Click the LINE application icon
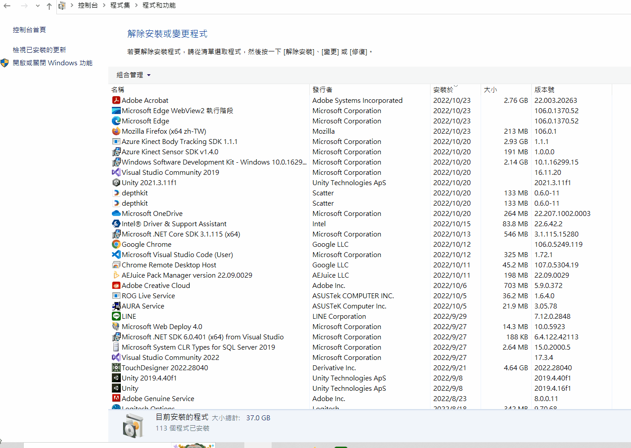631x448 pixels. 116,316
